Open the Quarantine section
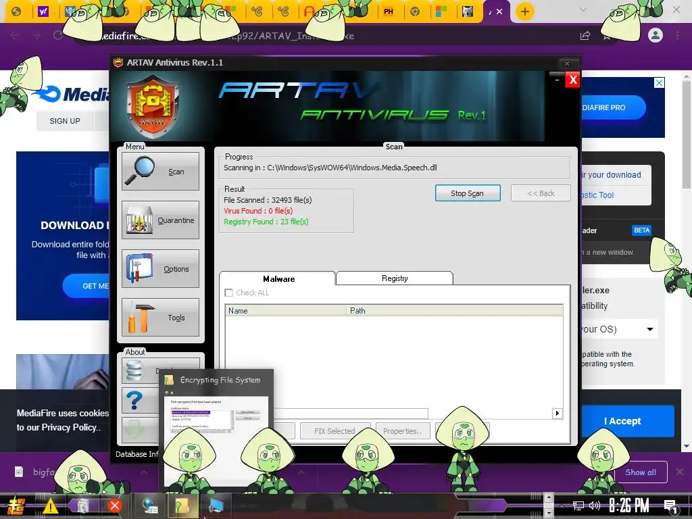Viewport: 692px width, 519px height. [x=160, y=220]
